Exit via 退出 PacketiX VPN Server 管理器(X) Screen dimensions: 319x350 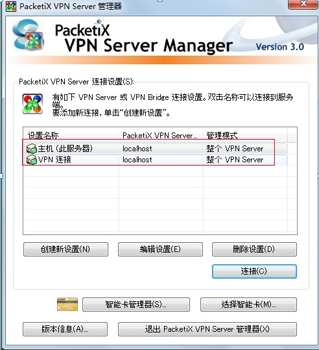click(207, 329)
